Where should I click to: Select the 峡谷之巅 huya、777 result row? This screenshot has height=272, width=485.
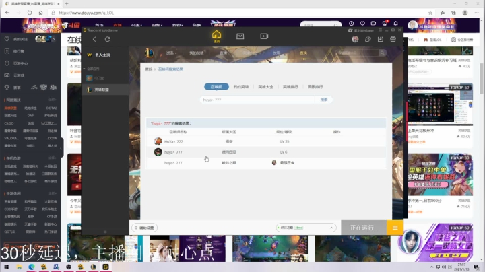tap(266, 162)
